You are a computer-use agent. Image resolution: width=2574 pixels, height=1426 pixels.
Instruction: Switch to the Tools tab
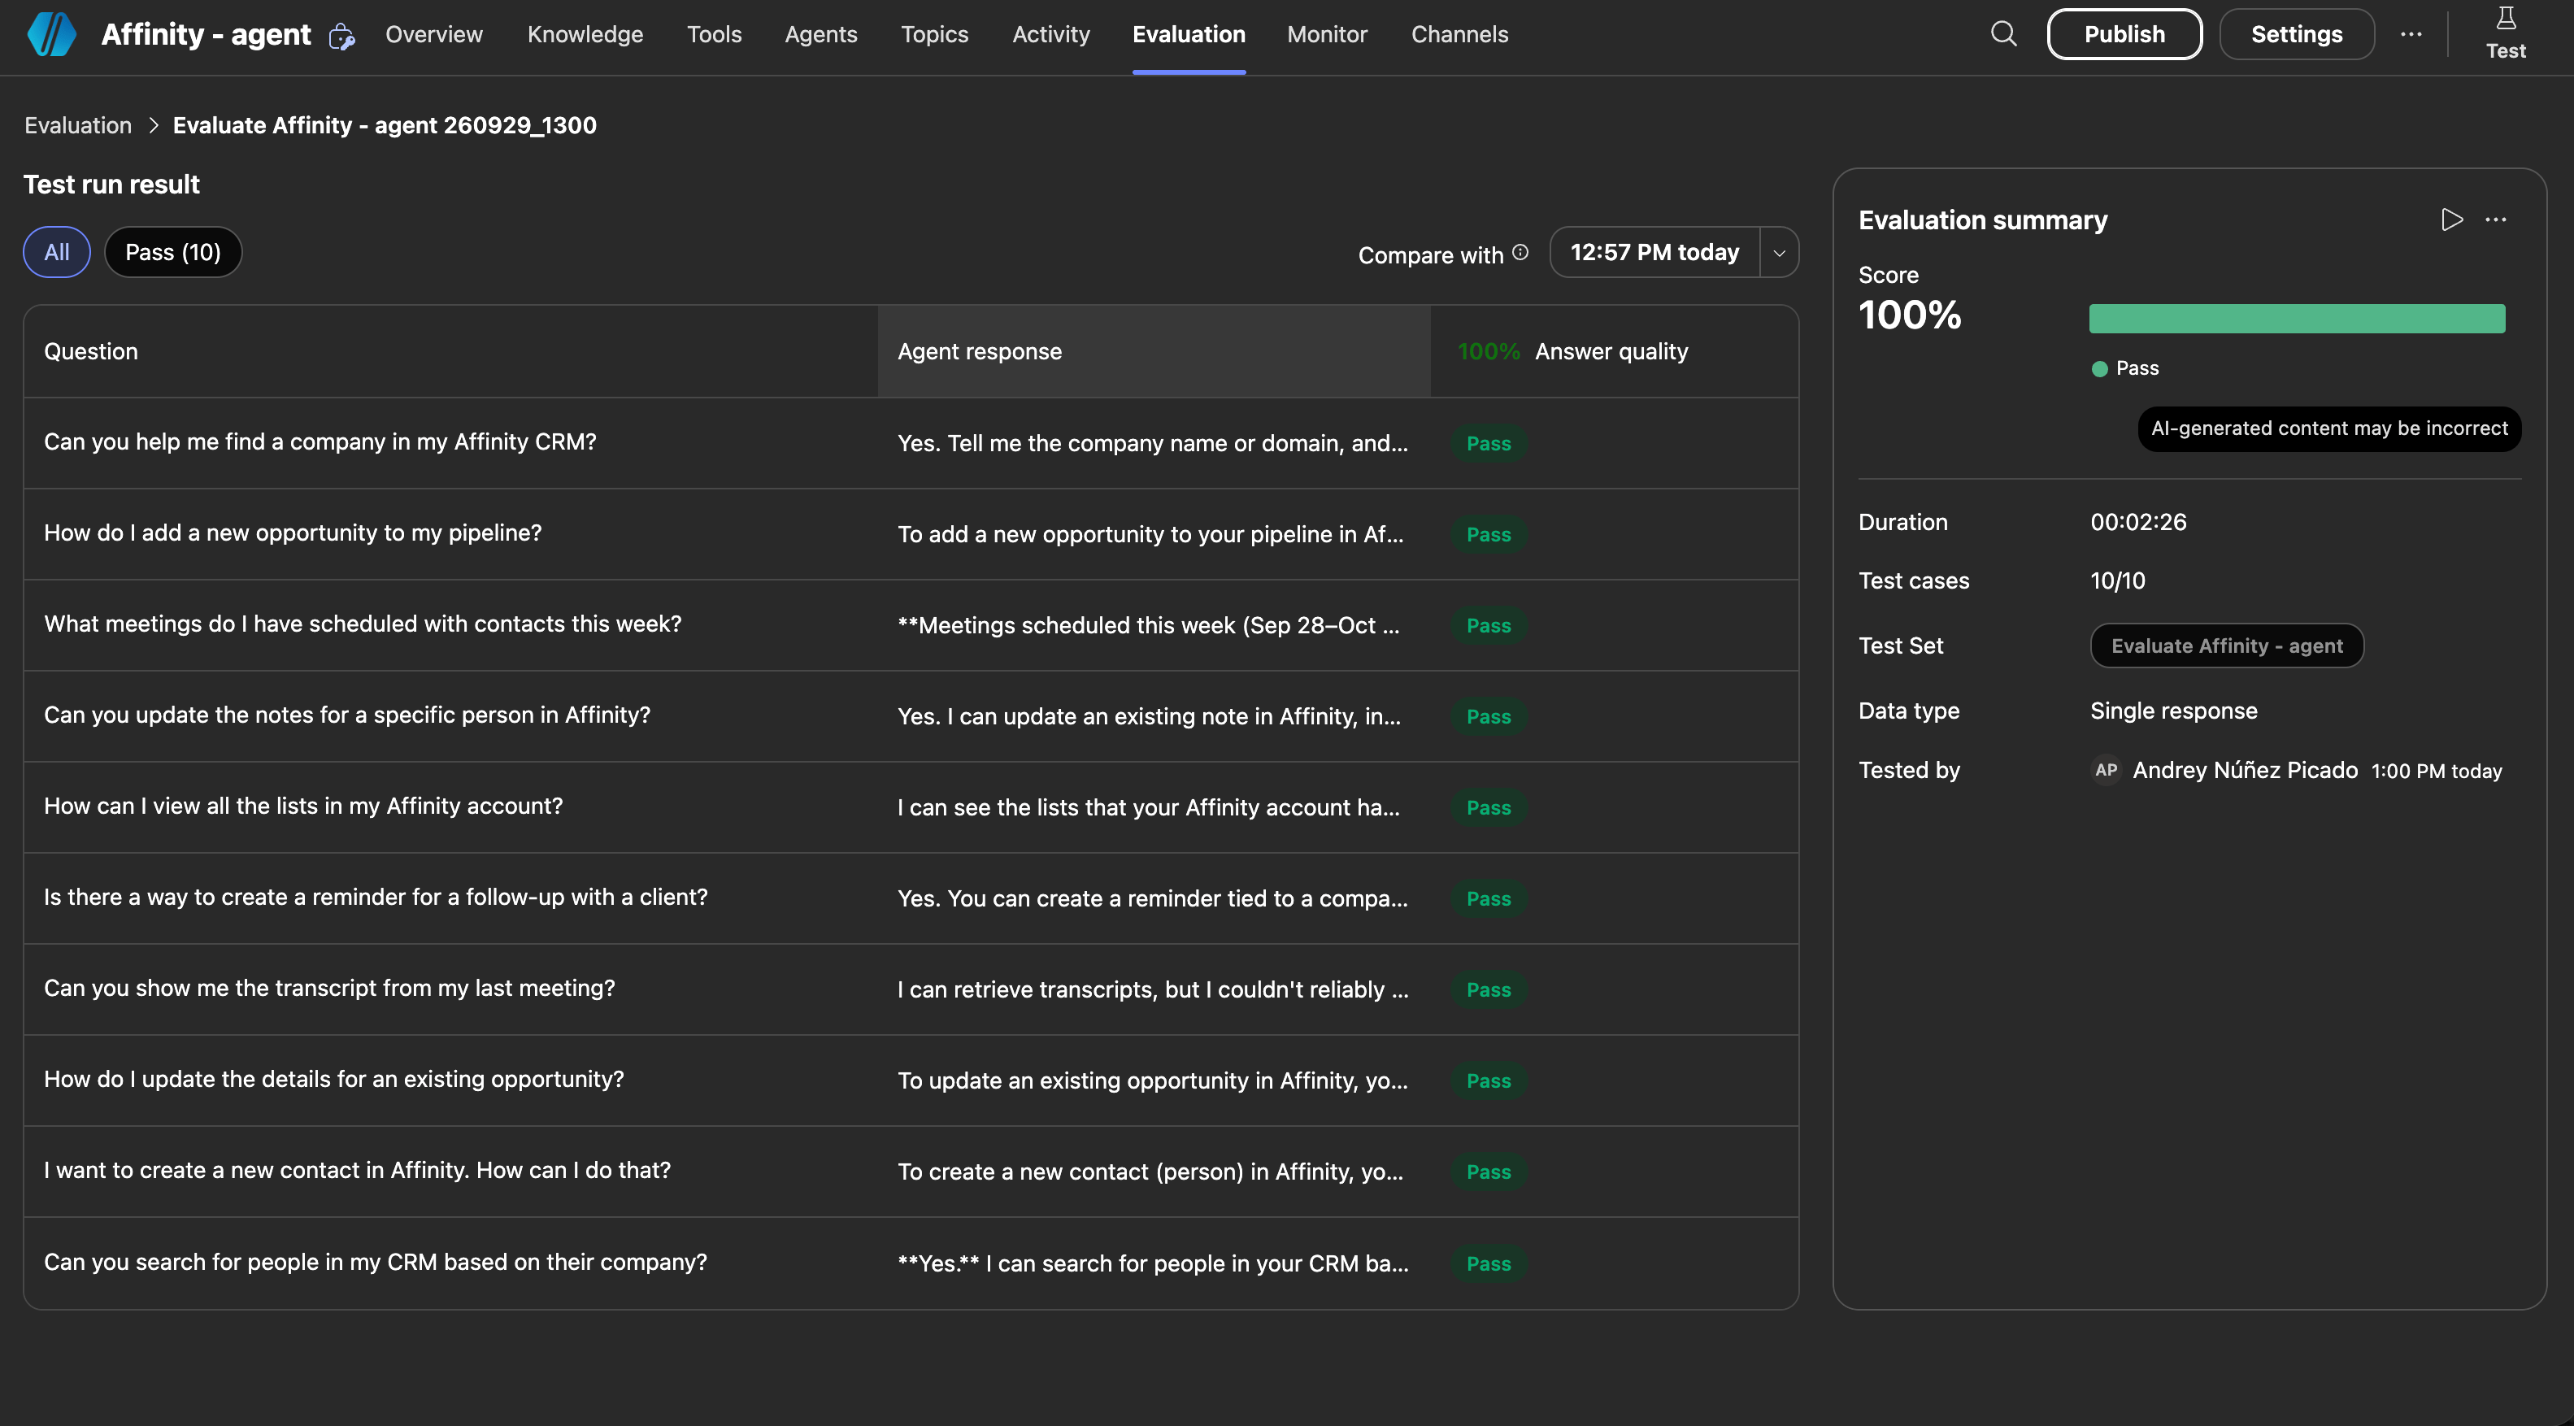(715, 34)
